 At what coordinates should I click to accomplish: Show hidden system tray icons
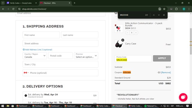[x=161, y=106]
